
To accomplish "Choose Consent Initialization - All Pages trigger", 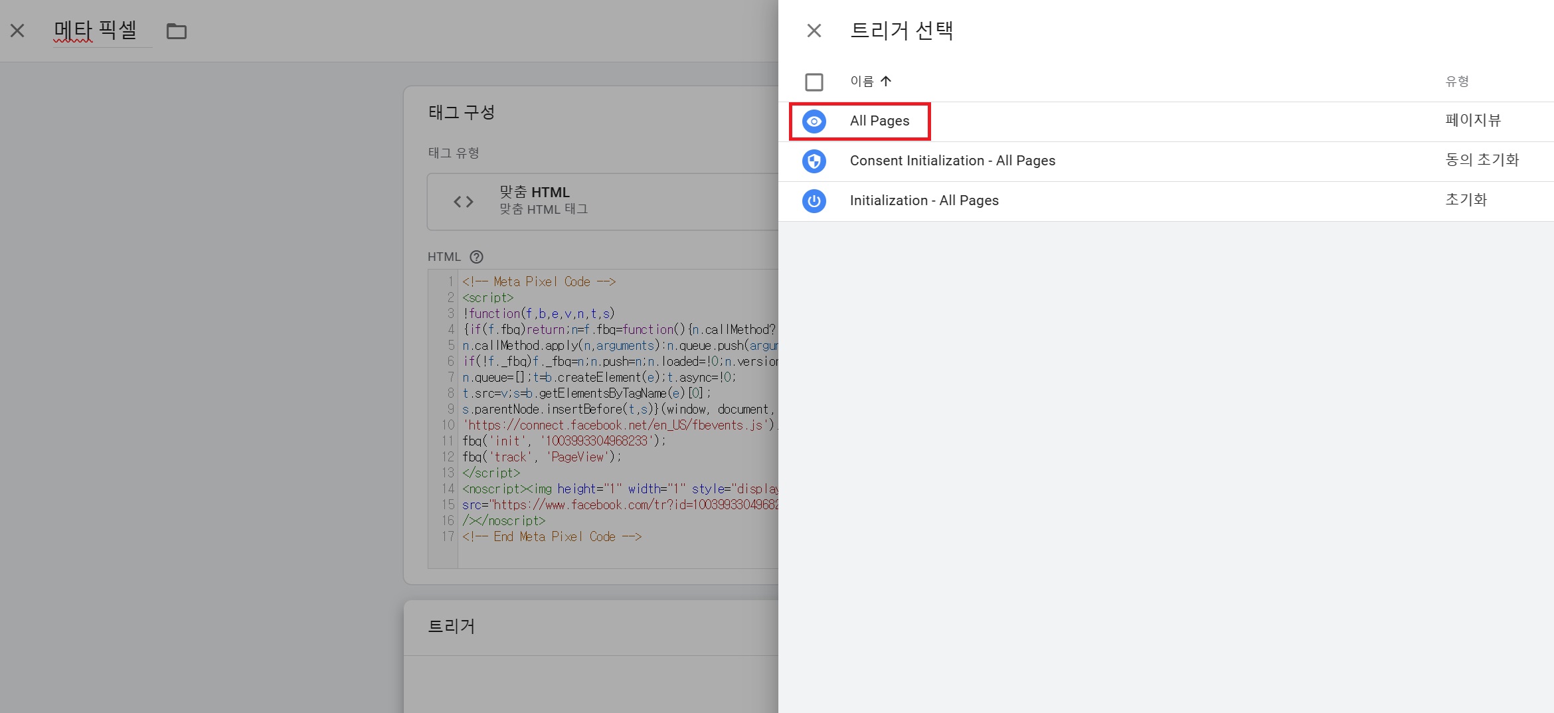I will click(x=1166, y=161).
